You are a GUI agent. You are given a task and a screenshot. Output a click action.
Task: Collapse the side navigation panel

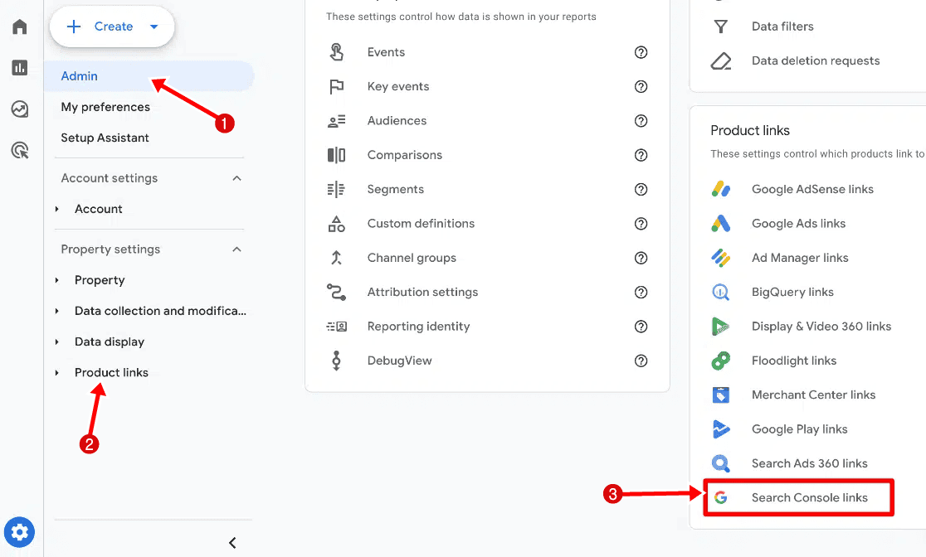click(x=232, y=543)
